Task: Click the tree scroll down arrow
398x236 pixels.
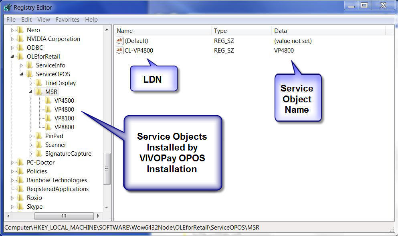Action: click(107, 208)
